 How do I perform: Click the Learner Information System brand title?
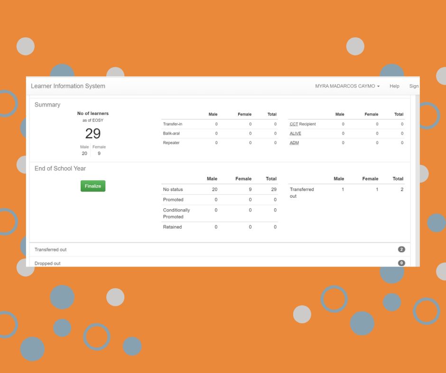tap(68, 86)
